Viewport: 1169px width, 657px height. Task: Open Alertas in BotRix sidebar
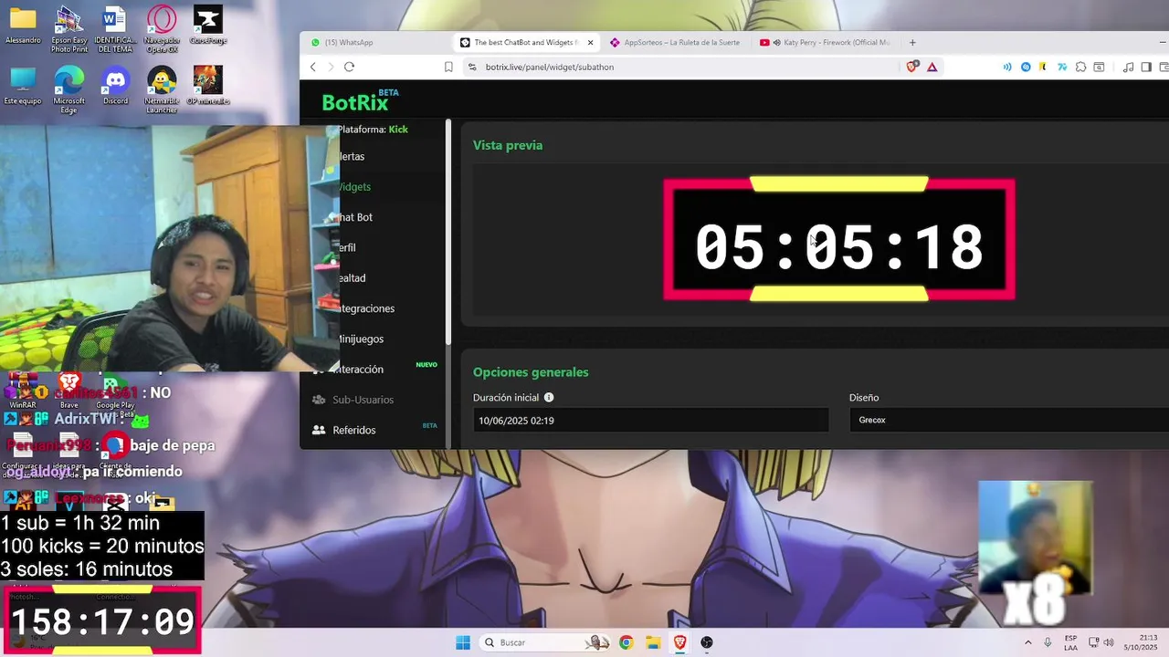click(x=352, y=156)
